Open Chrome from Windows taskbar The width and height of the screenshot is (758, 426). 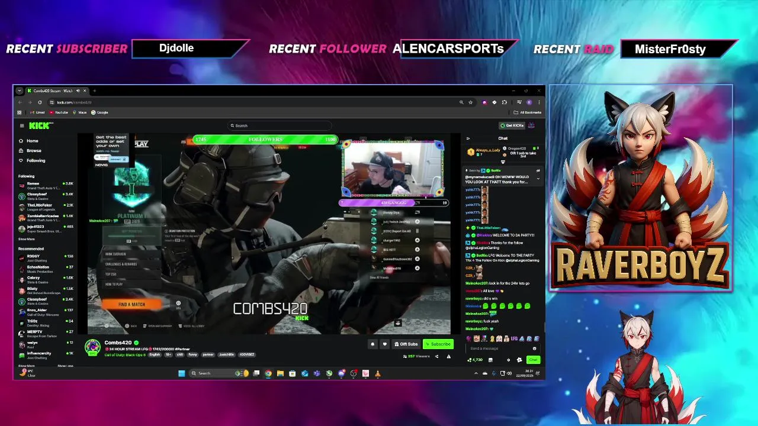click(268, 373)
